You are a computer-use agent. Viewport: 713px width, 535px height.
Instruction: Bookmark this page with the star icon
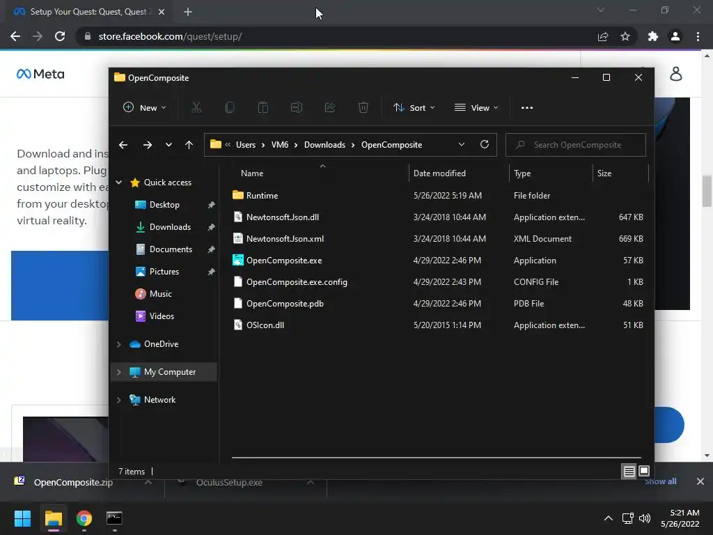[625, 36]
